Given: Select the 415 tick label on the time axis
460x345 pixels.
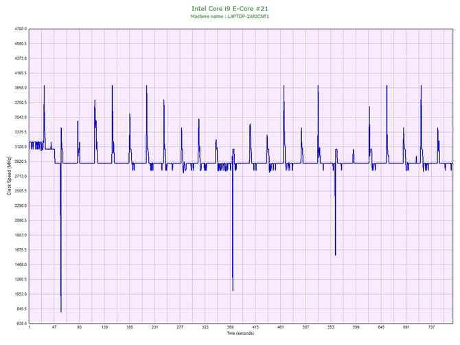Looking at the screenshot, I should pyautogui.click(x=255, y=327).
